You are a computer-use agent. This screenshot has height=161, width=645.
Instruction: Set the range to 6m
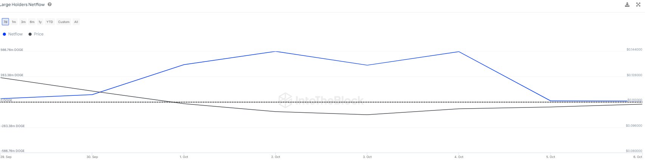point(32,22)
